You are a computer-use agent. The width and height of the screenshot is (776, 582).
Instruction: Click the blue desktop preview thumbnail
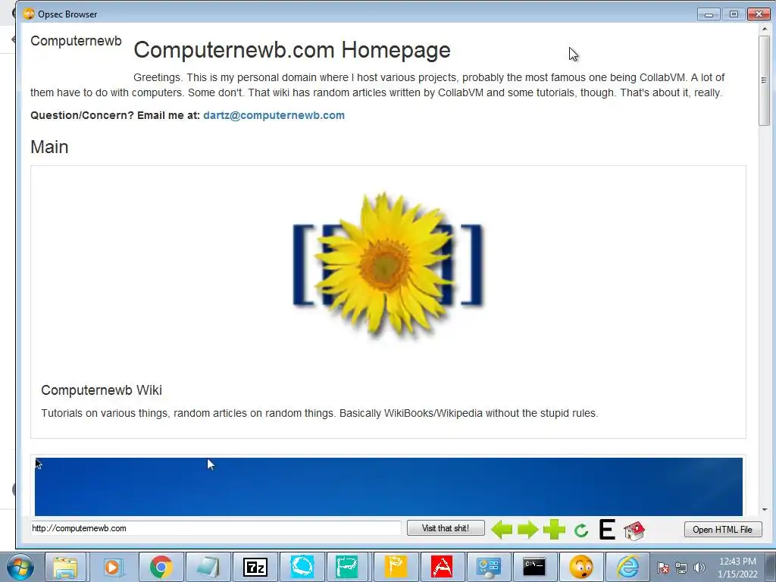click(x=389, y=487)
